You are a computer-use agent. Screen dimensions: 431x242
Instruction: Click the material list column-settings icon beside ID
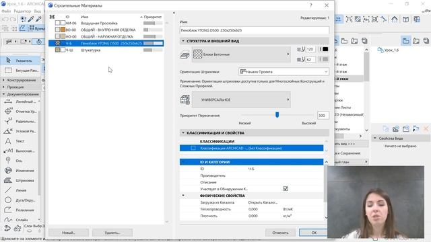(x=52, y=17)
